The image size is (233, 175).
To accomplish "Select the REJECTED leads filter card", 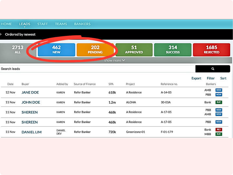I will coord(211,50).
